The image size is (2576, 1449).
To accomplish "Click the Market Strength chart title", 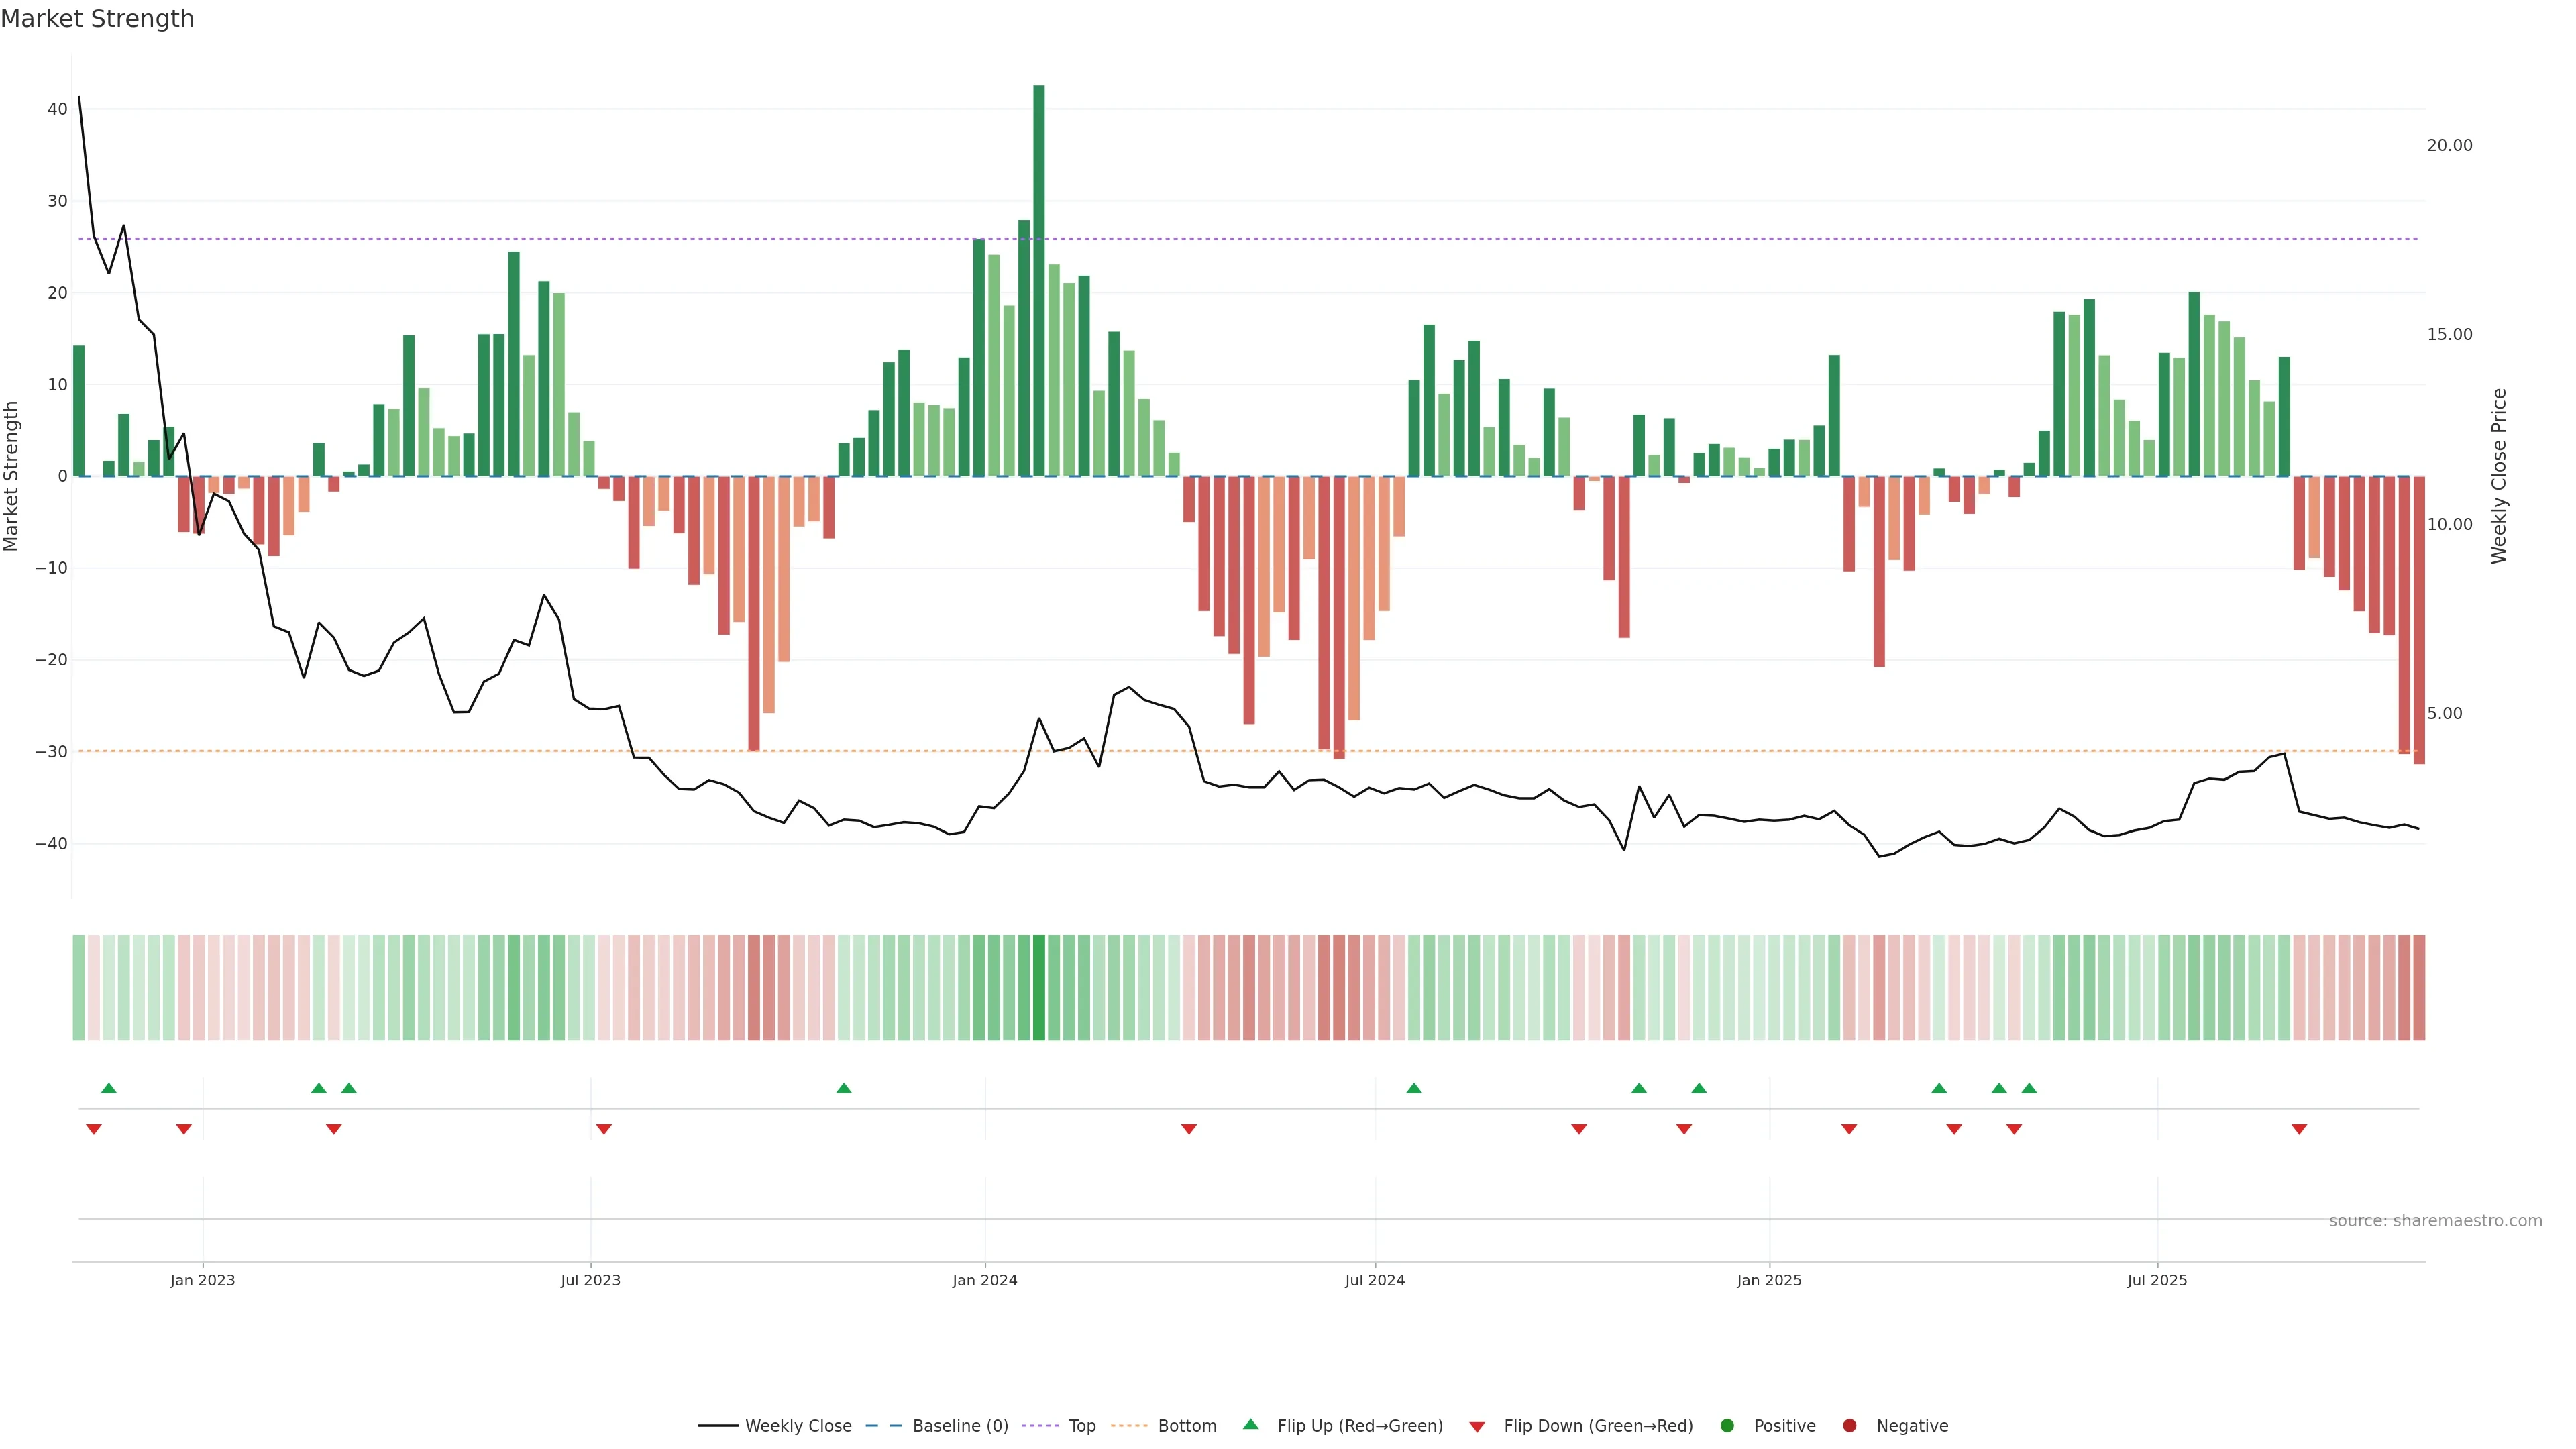I will click(97, 19).
